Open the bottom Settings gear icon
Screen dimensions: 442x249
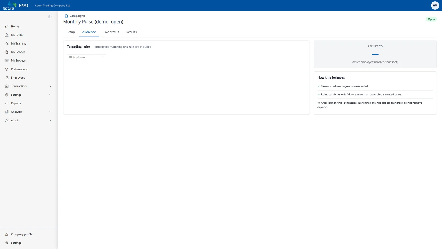[x=7, y=243]
